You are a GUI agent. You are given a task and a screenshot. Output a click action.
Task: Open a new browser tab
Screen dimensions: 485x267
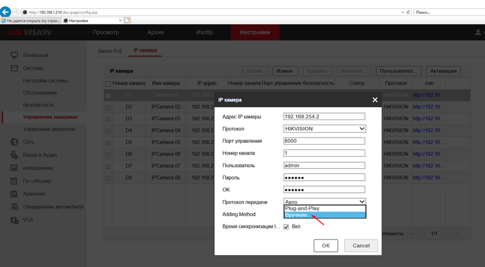click(x=127, y=20)
